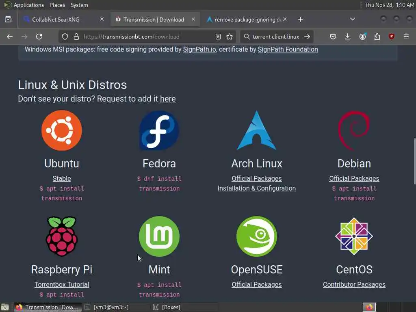This screenshot has height=312, width=416.
Task: Open the System menu
Action: pyautogui.click(x=79, y=5)
